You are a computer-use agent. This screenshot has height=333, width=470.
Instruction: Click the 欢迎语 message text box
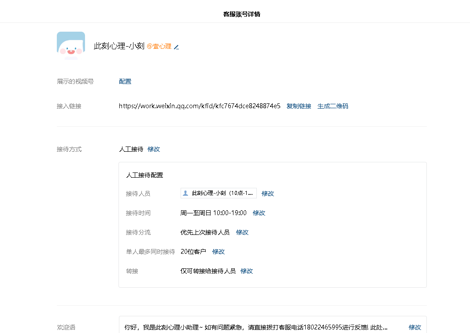pos(273,325)
